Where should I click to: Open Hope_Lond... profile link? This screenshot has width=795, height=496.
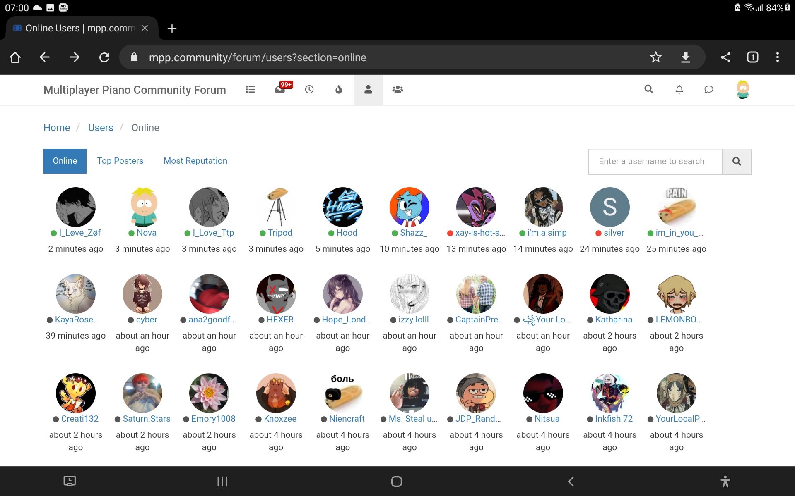(x=347, y=320)
